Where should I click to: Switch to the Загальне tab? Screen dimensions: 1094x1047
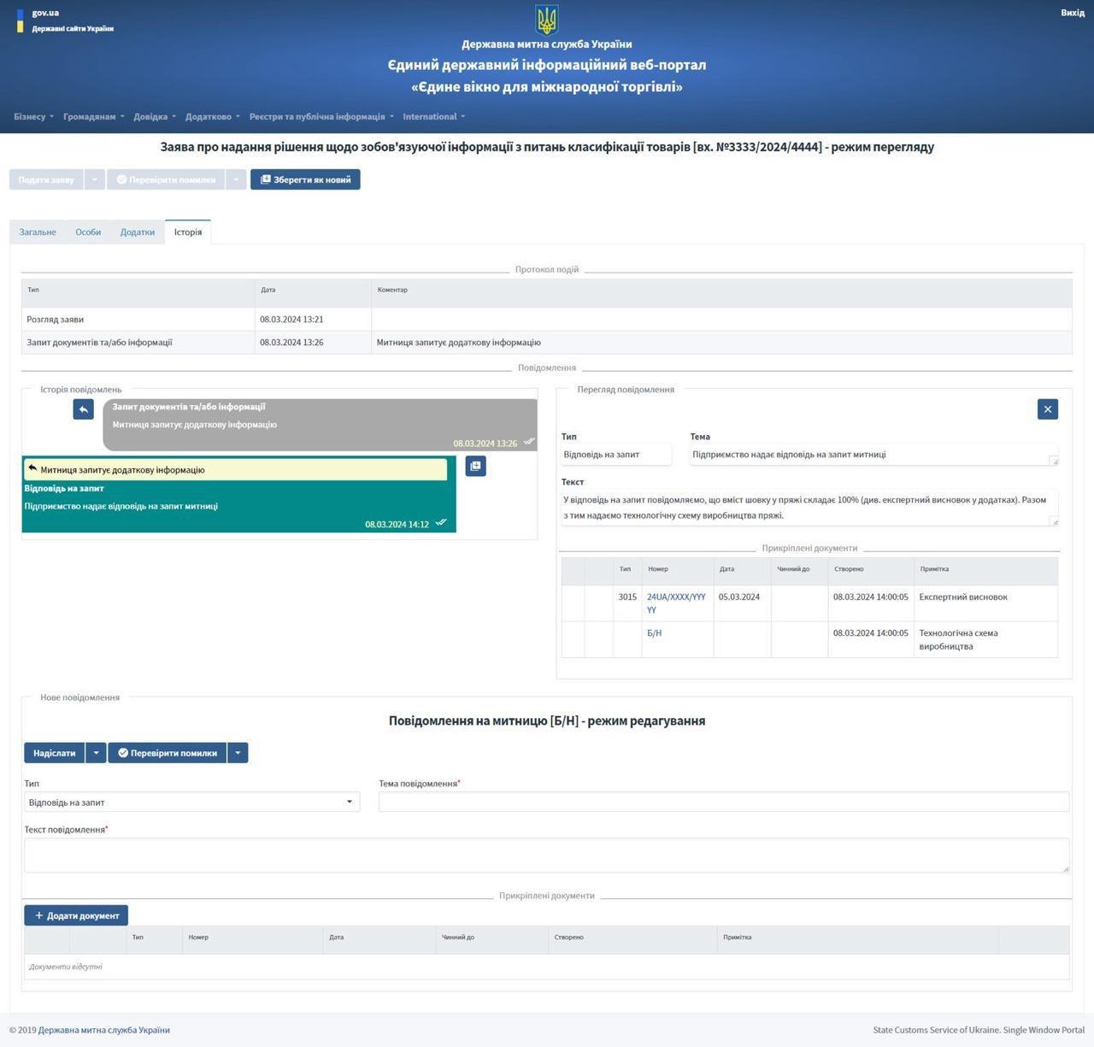coord(38,232)
